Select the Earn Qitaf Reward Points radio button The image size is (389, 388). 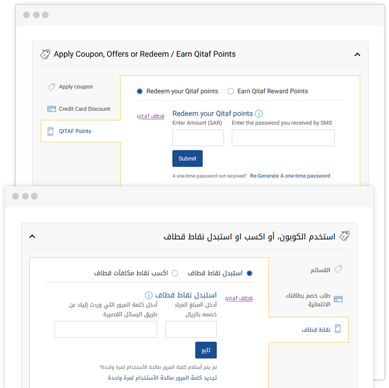point(231,91)
